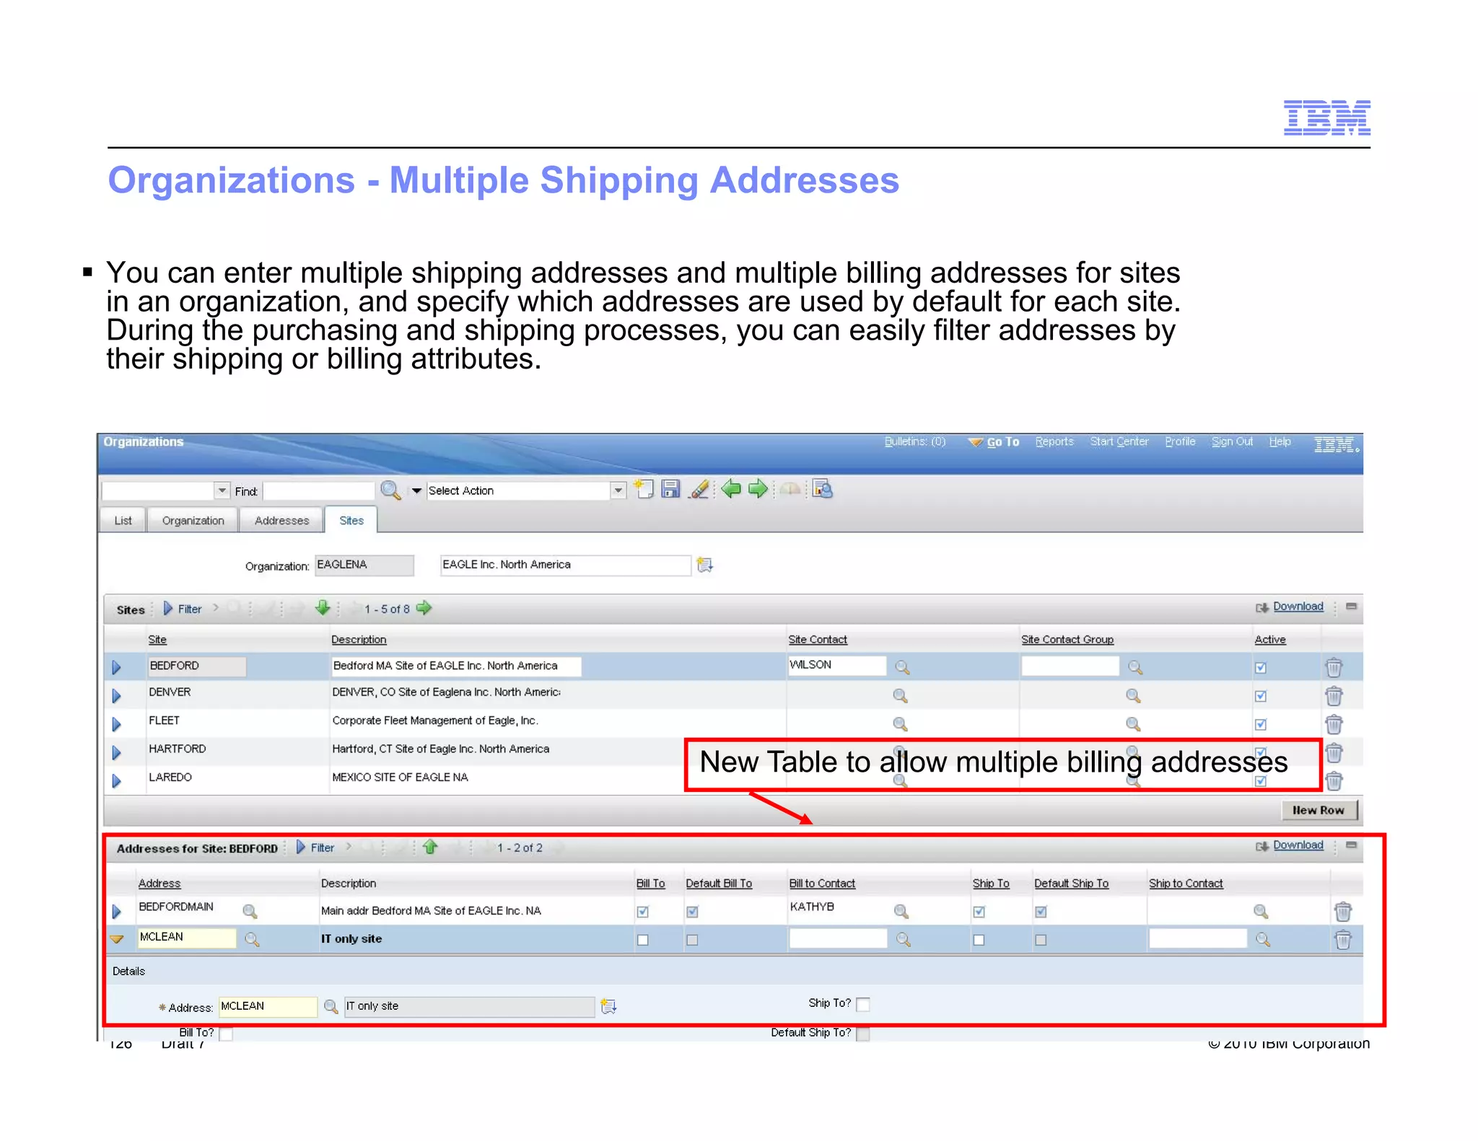Download the Addresses for Site table data
Image resolution: width=1478 pixels, height=1141 pixels.
(x=1298, y=845)
